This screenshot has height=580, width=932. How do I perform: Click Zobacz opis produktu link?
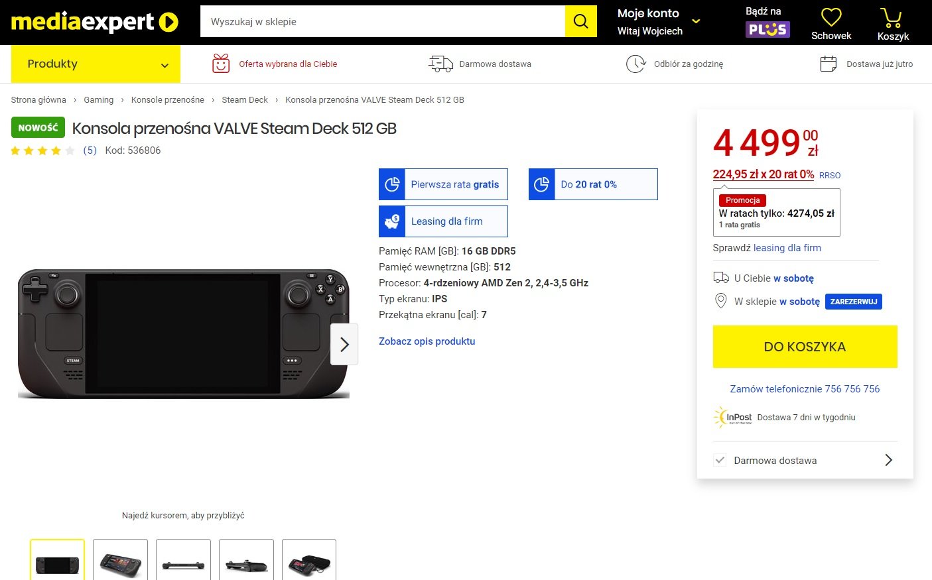click(427, 341)
